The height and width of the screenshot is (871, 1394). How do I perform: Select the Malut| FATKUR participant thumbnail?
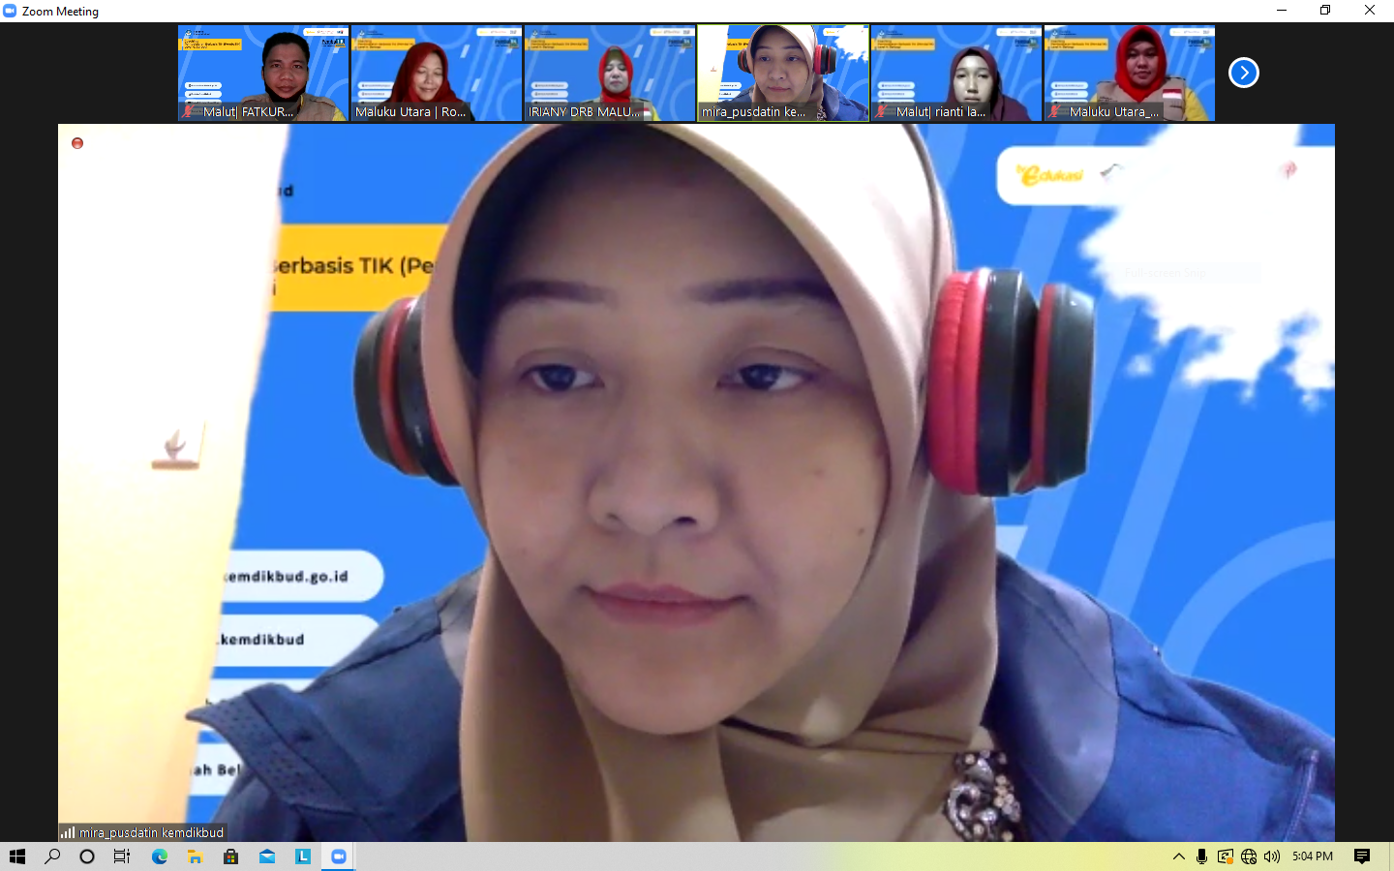coord(263,74)
